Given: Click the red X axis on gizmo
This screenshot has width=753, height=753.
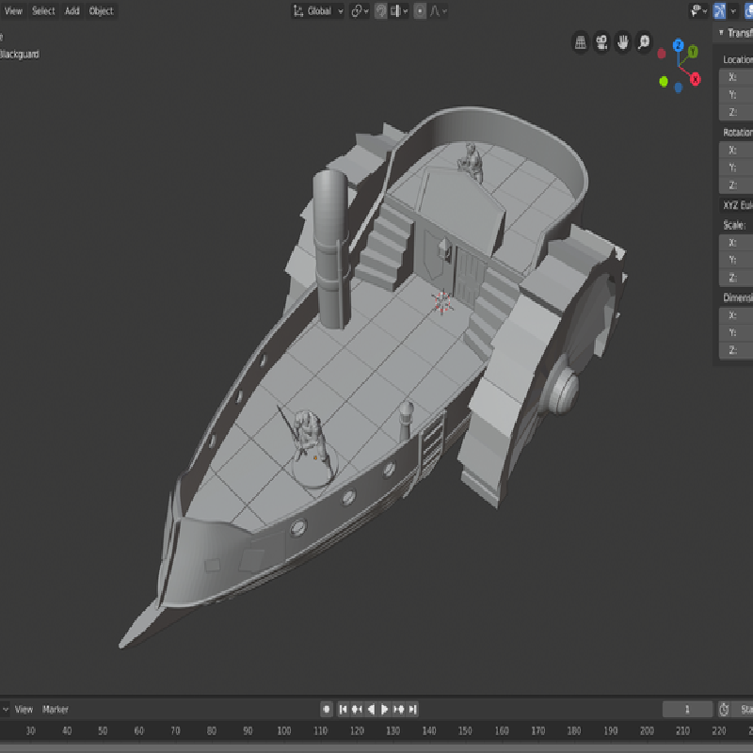Looking at the screenshot, I should (x=696, y=80).
